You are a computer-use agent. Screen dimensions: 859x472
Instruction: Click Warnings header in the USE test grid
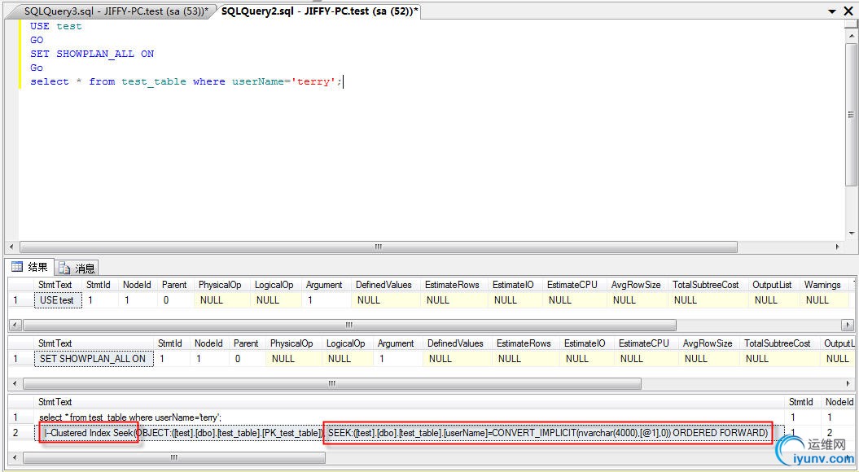pos(822,285)
